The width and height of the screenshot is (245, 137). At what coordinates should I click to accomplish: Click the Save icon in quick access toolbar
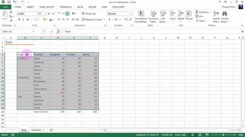(x=9, y=2)
